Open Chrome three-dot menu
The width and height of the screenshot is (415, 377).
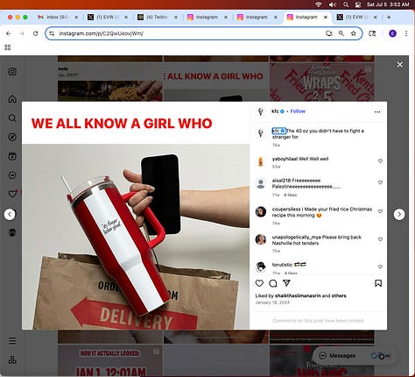tap(406, 33)
